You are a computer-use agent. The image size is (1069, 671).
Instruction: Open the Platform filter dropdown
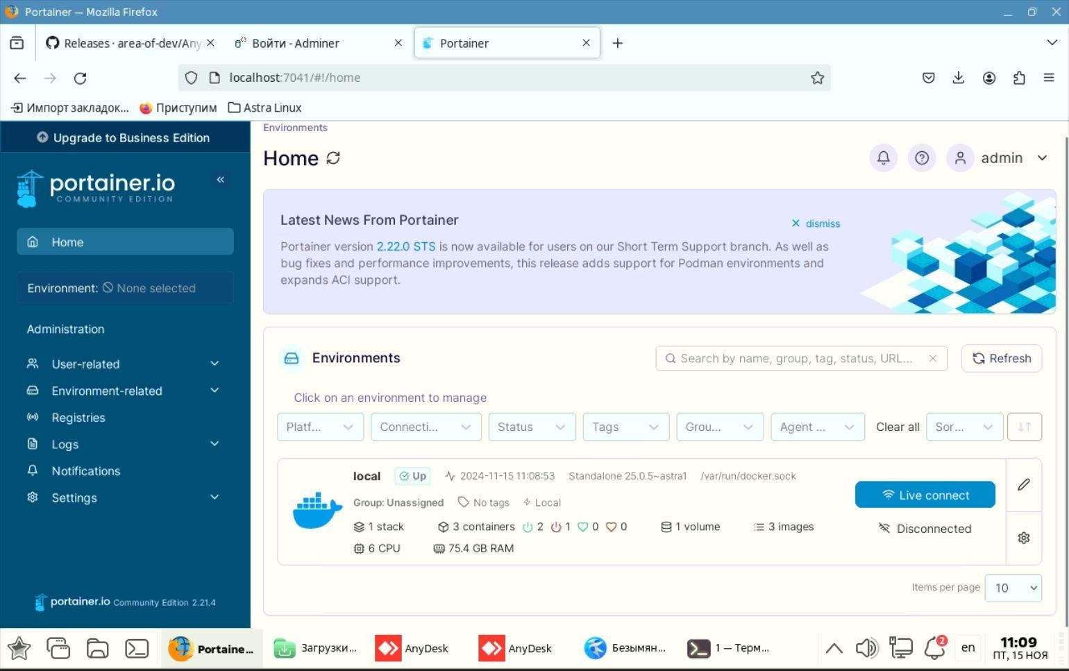click(320, 427)
